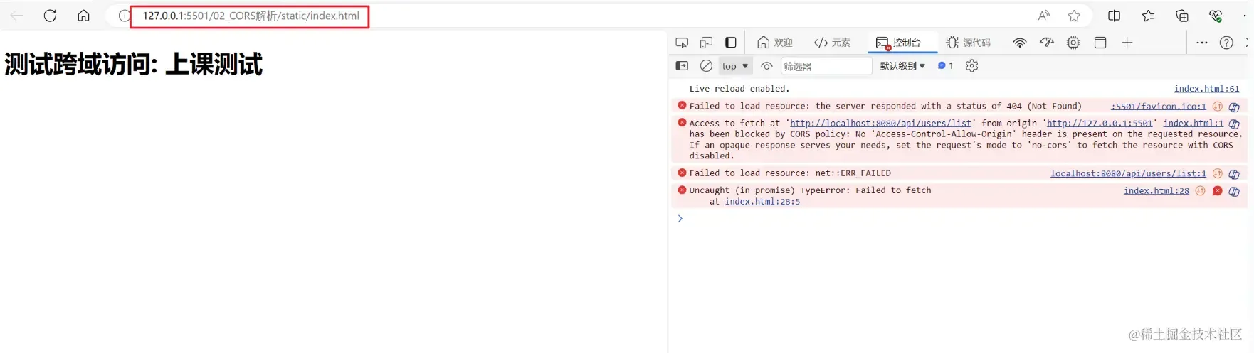Click the browser address bar URL
The width and height of the screenshot is (1254, 353).
251,16
